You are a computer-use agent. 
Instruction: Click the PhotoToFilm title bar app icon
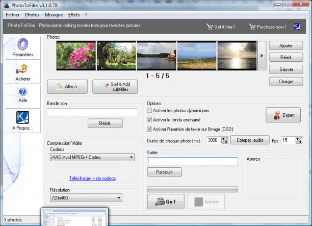coord(6,5)
